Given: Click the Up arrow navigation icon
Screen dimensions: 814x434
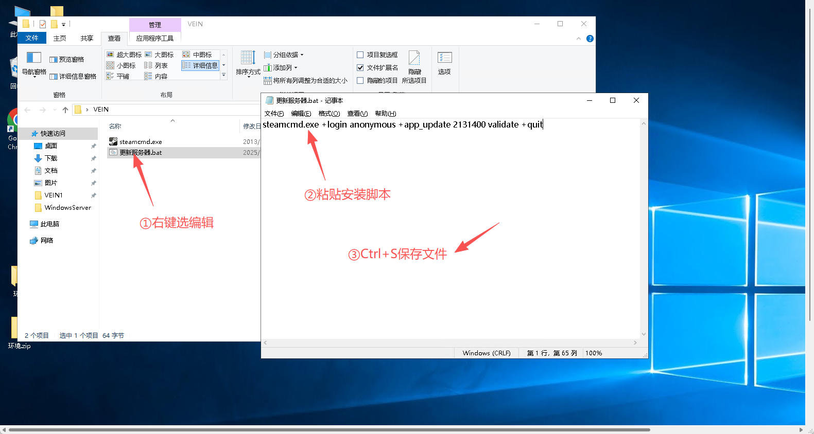Looking at the screenshot, I should (65, 110).
